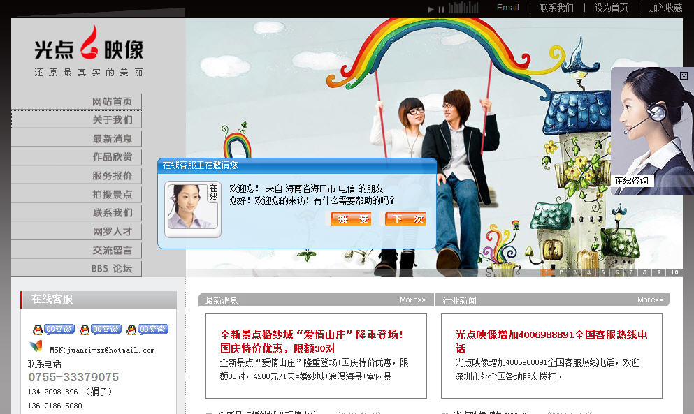Expand 行业新闻 using its More>> link
Viewport: 694px width, 414px height.
coord(650,300)
